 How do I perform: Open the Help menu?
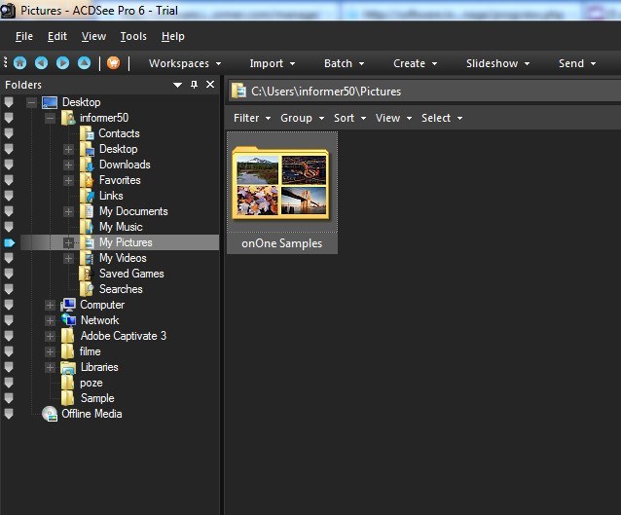(172, 36)
